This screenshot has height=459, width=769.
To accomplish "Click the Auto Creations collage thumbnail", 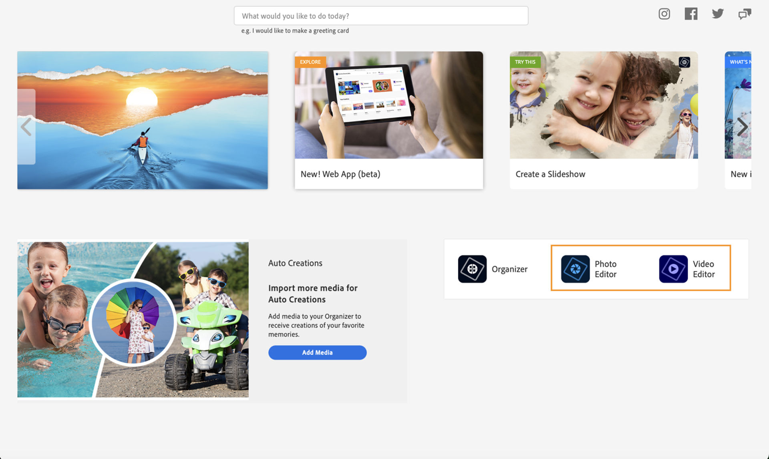I will pyautogui.click(x=133, y=320).
